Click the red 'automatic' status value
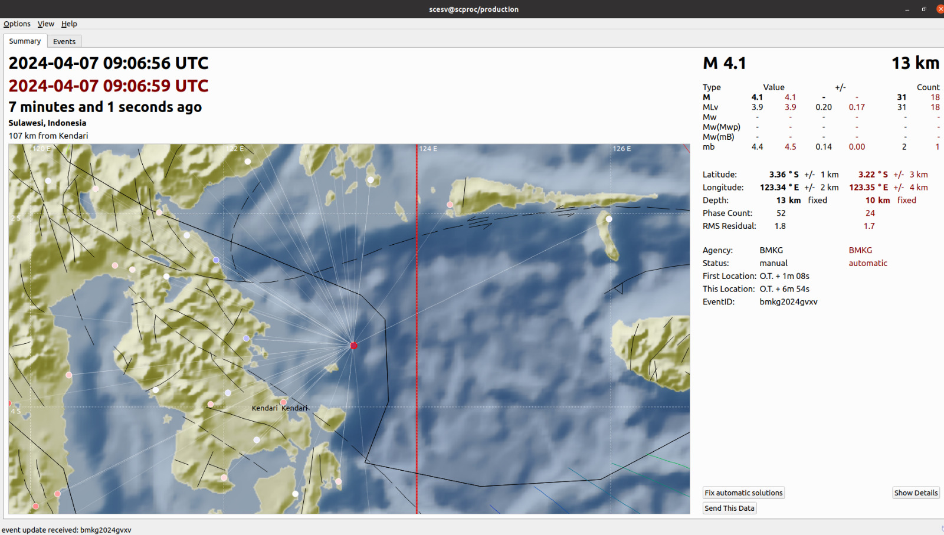This screenshot has width=944, height=535. point(868,264)
